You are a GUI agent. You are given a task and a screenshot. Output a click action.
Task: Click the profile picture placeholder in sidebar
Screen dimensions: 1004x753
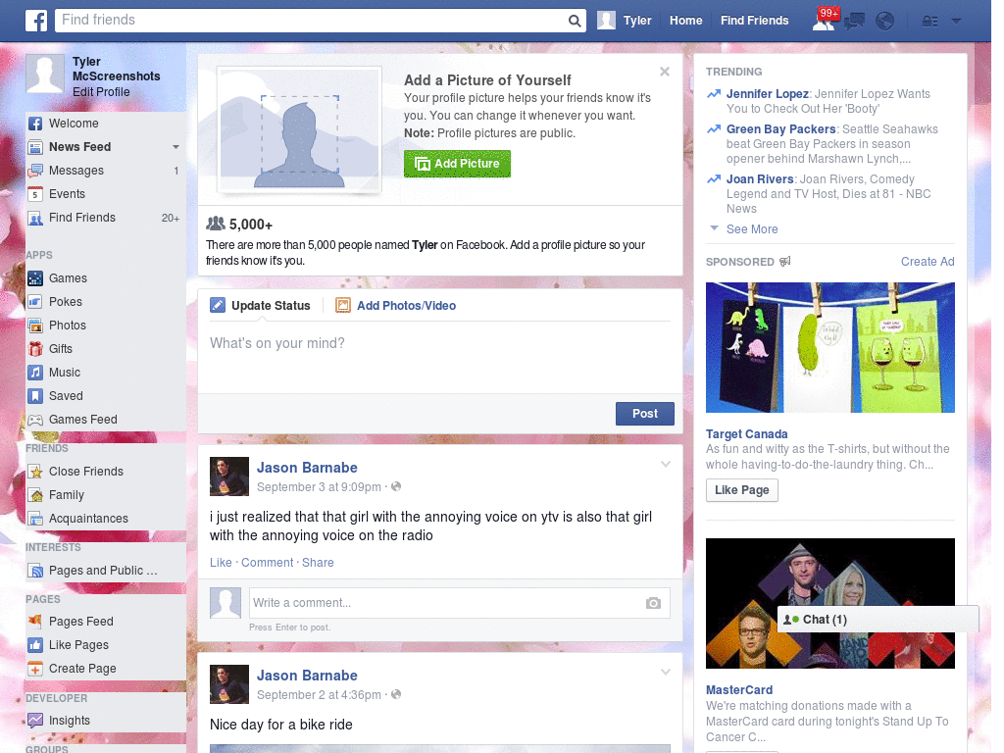coord(45,75)
